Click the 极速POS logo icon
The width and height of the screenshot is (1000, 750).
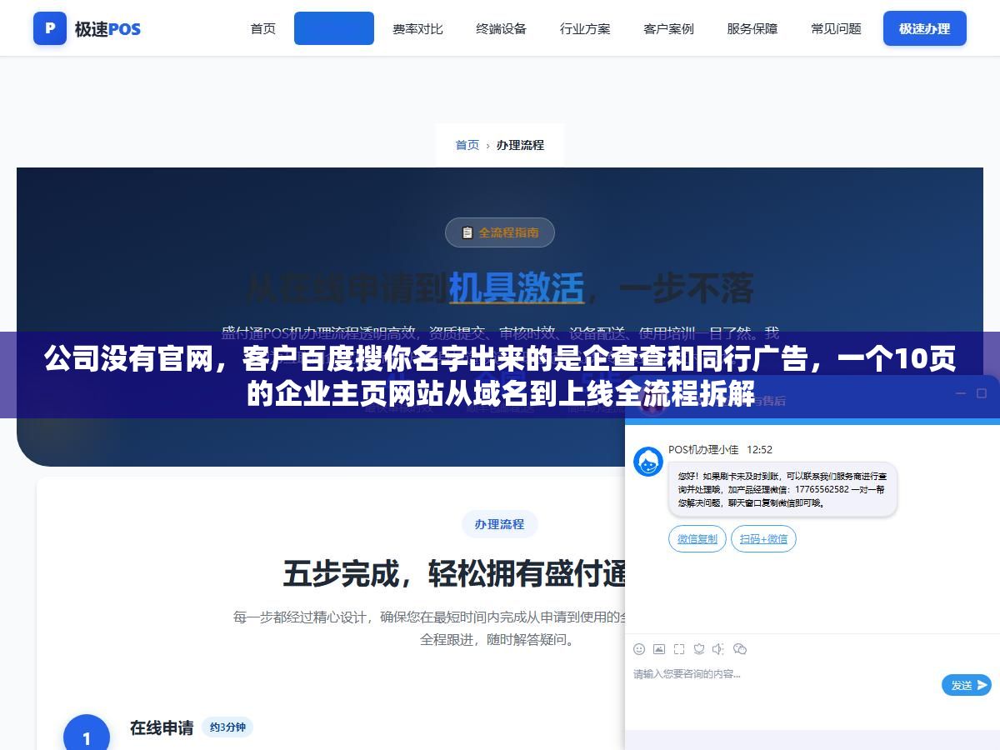tap(50, 28)
